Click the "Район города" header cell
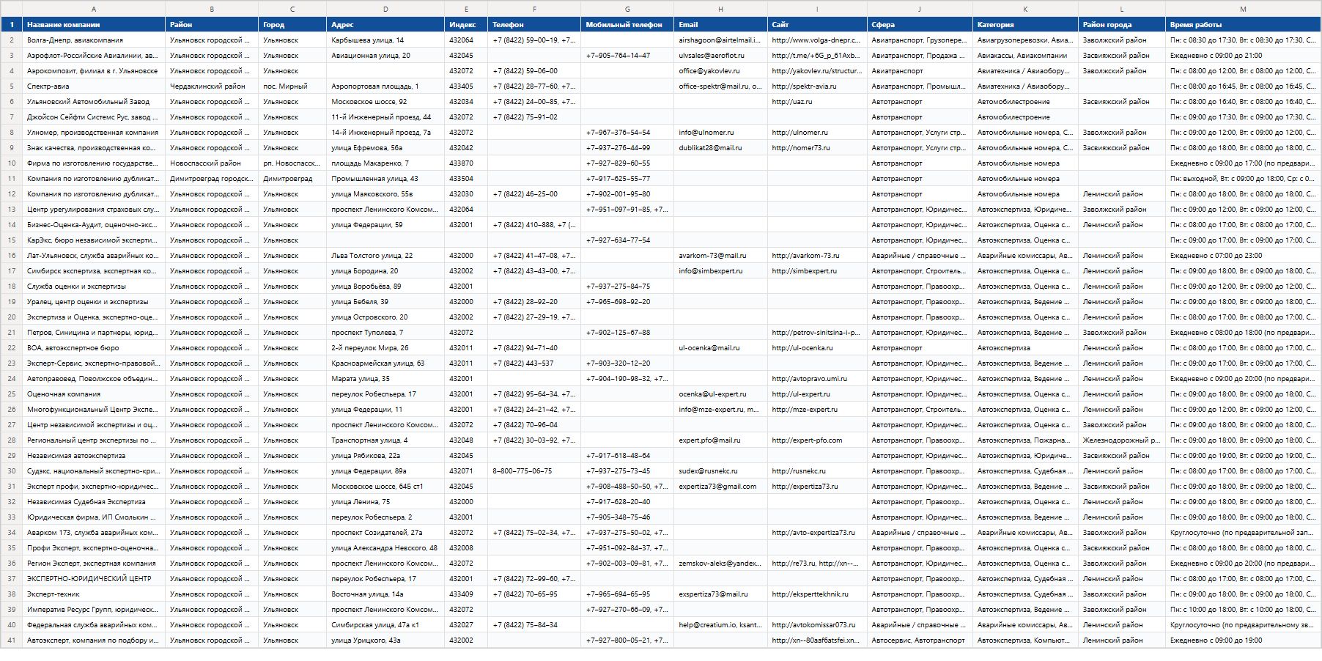 [1121, 24]
